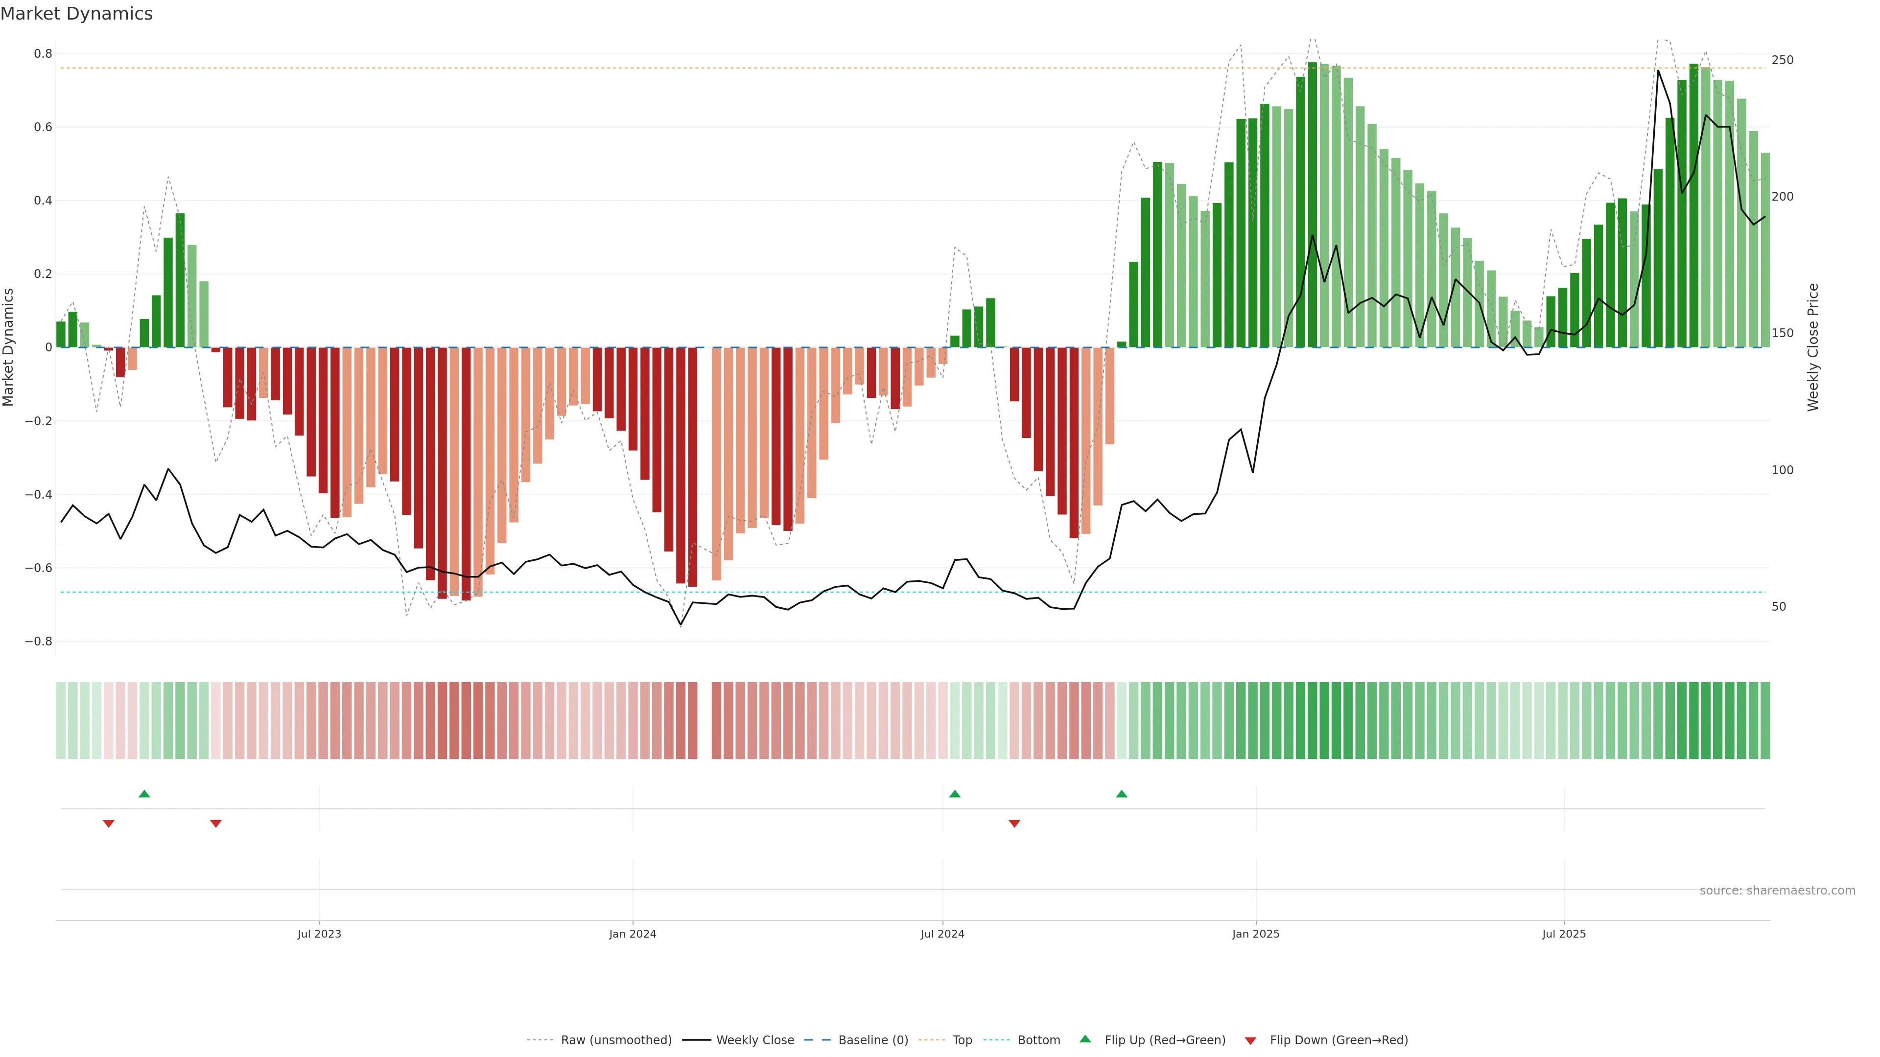Click the Jan 2025 axis label
The height and width of the screenshot is (1057, 1880).
[x=1255, y=934]
